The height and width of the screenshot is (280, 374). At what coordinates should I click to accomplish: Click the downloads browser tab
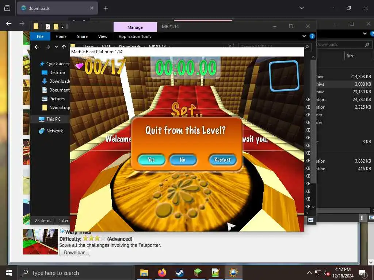point(57,8)
